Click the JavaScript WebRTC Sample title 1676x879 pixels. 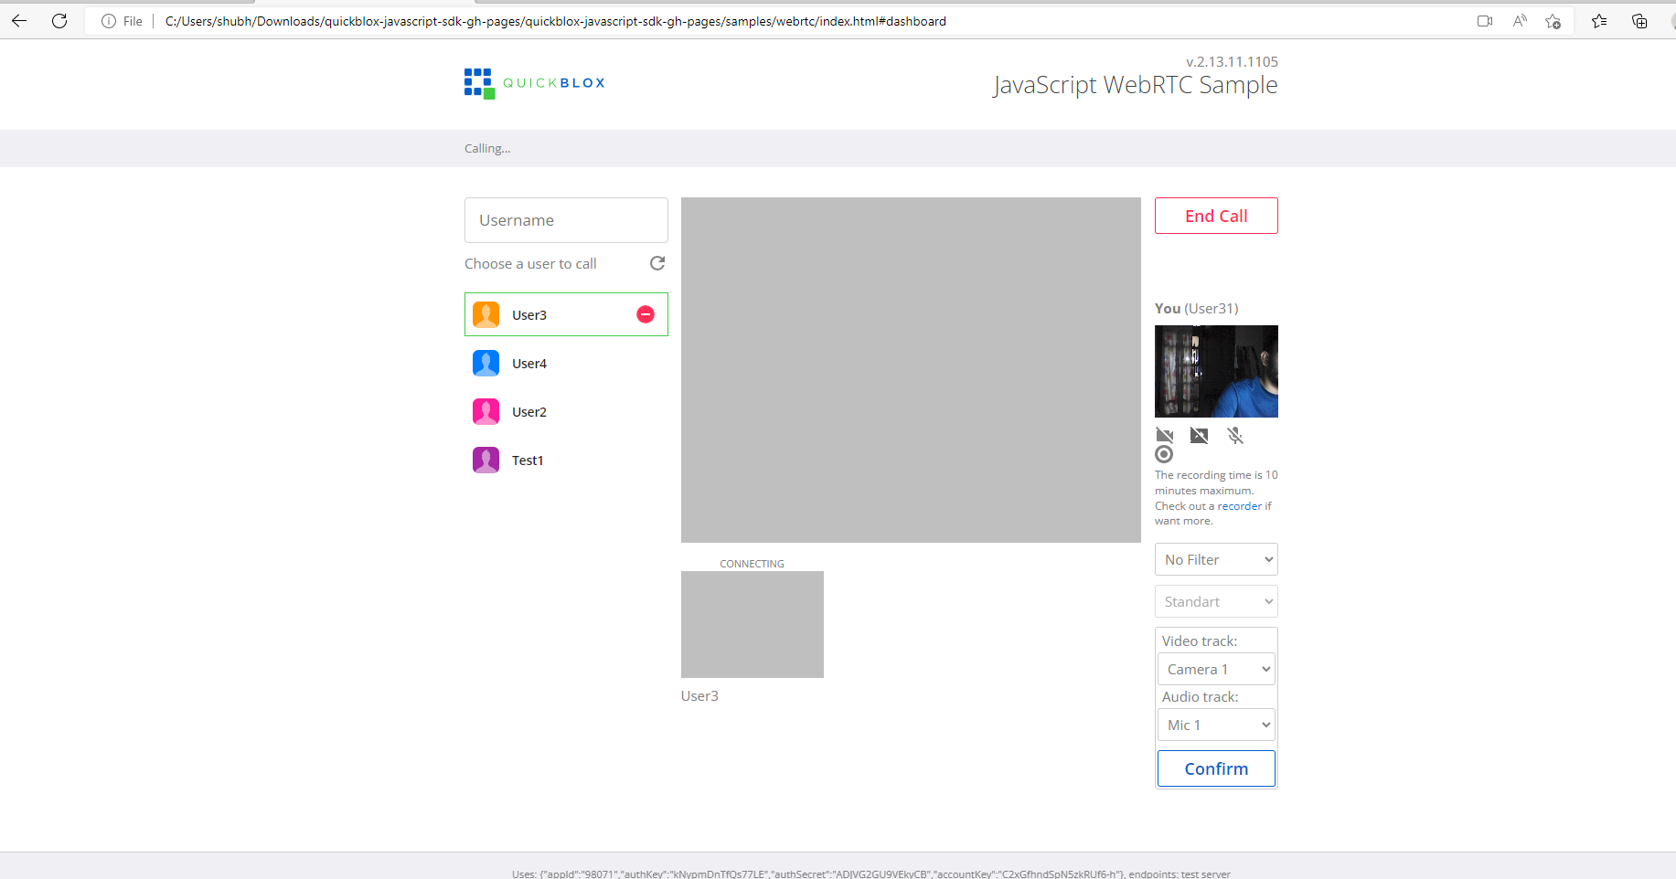click(x=1136, y=85)
